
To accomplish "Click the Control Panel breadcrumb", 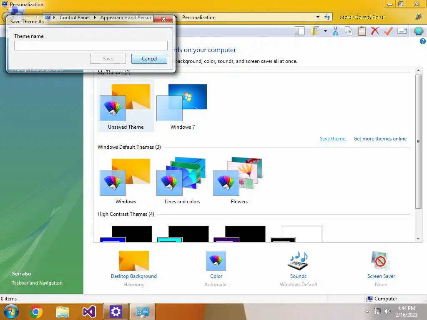I will [74, 17].
